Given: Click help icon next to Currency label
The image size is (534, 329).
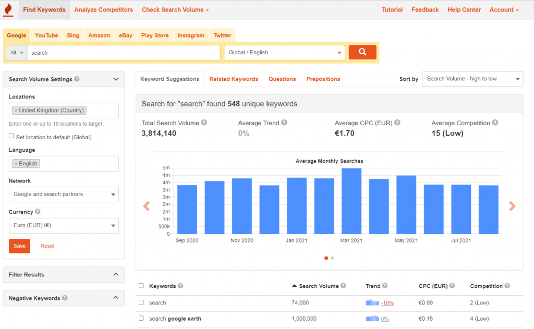Looking at the screenshot, I should click(38, 212).
